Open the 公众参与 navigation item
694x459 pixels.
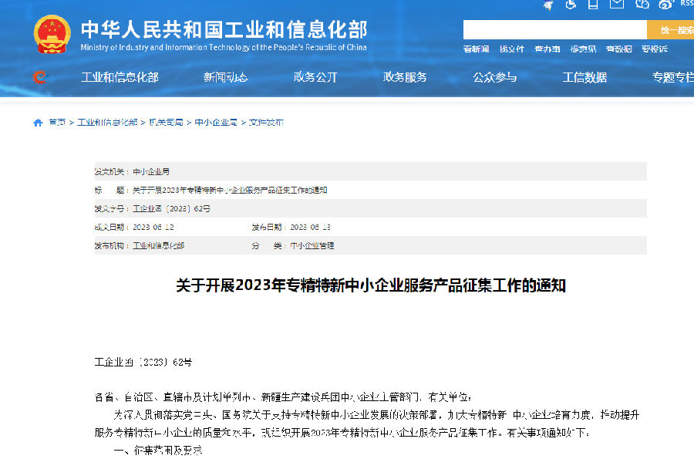click(x=494, y=77)
